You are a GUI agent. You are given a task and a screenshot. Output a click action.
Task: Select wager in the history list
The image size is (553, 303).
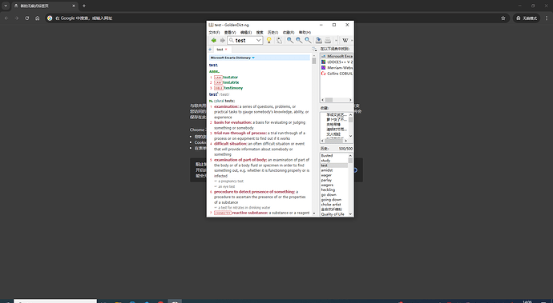pyautogui.click(x=326, y=175)
